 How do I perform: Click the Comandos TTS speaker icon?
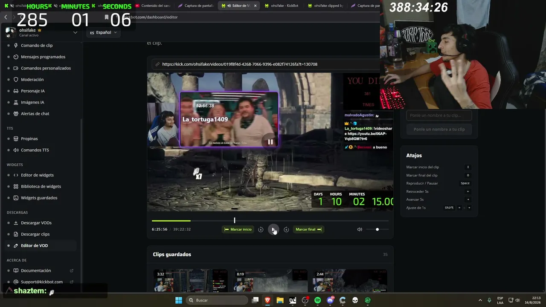16,150
